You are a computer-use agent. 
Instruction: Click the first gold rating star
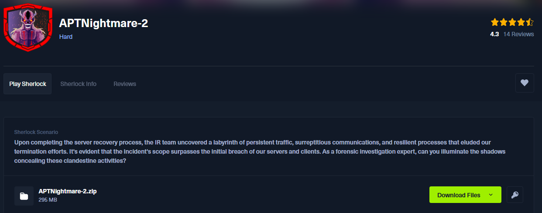click(x=494, y=22)
